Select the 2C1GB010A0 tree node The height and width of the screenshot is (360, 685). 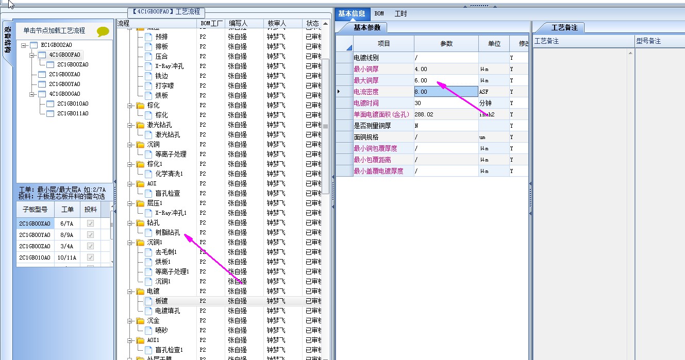pos(73,104)
